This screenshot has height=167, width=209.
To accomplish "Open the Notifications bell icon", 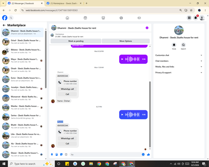I will point(196,18).
